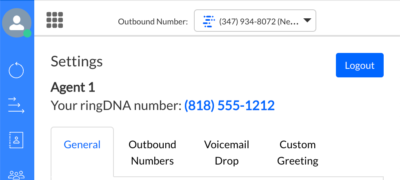The image size is (400, 180).
Task: Click the (818) 555-1212 number link
Action: (229, 106)
